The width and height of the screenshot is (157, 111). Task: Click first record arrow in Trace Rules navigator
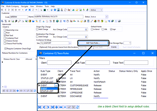pyautogui.click(x=40, y=107)
